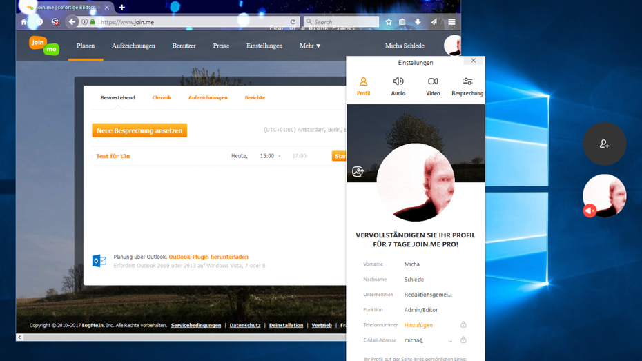Click the bookmarks library icon

pos(402,21)
